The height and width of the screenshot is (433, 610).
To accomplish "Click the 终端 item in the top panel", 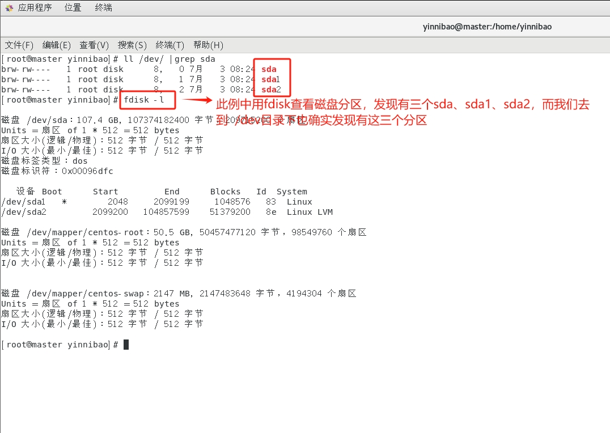I will [104, 8].
